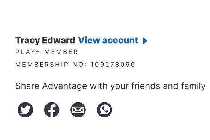The width and height of the screenshot is (210, 140).
Task: Share via the WhatsApp icon
Action: click(104, 110)
